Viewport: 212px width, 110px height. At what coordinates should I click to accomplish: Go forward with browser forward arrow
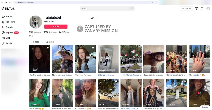6,2
